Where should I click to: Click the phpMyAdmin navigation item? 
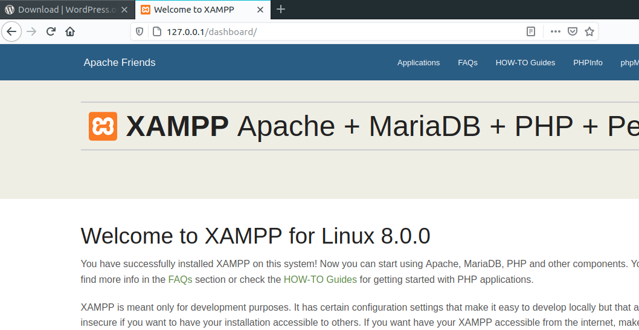click(629, 63)
